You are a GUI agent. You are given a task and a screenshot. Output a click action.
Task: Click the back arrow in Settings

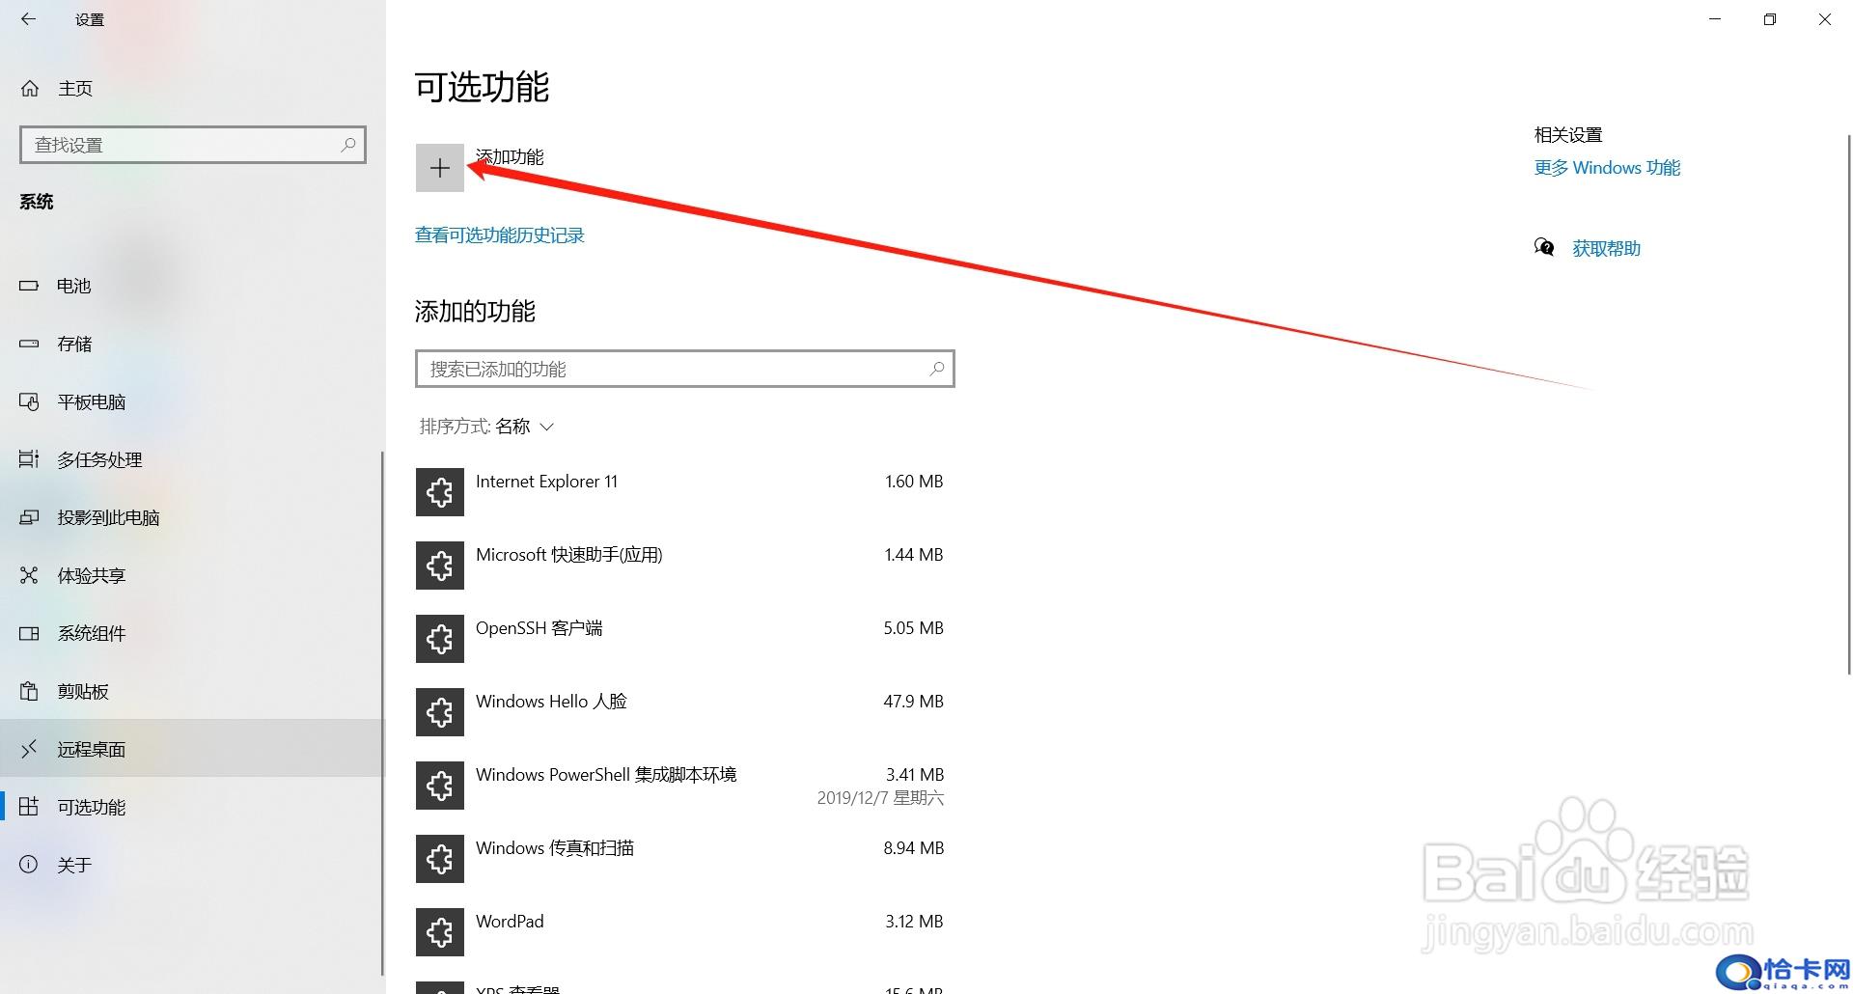pyautogui.click(x=29, y=19)
